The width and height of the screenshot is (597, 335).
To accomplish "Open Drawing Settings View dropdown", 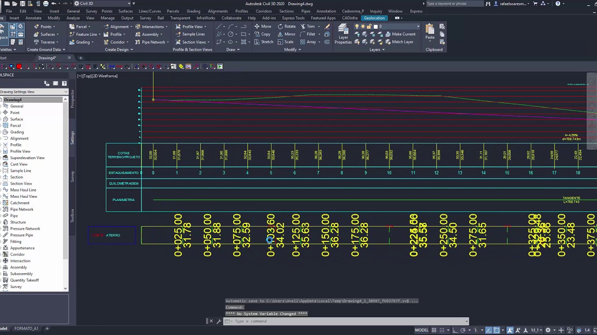I will (34, 92).
